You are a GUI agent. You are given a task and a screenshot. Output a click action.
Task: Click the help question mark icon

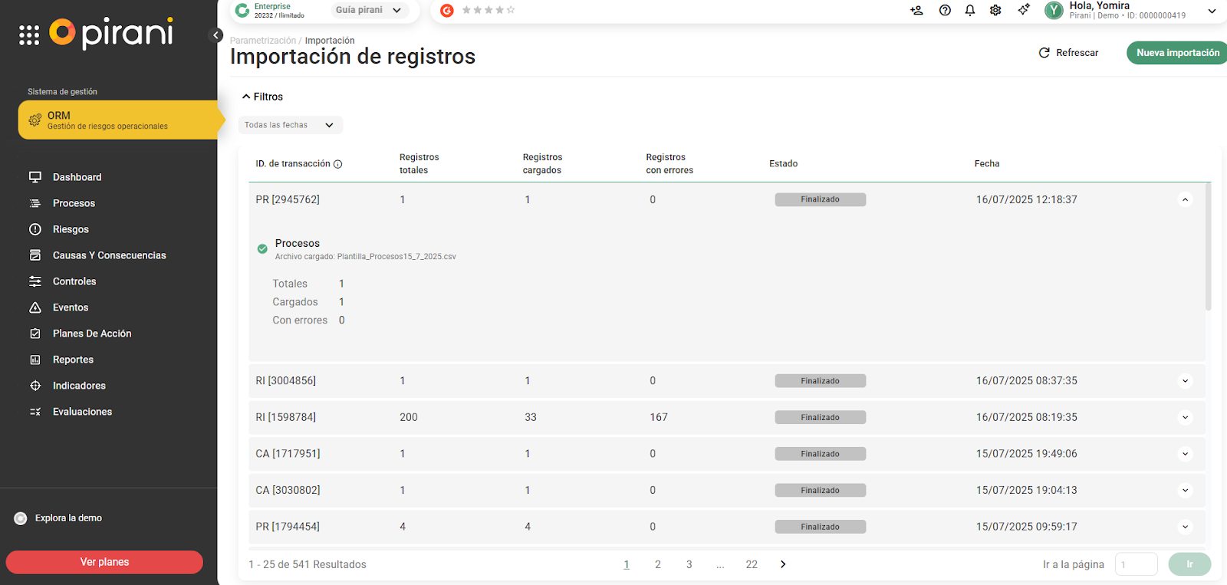[945, 10]
